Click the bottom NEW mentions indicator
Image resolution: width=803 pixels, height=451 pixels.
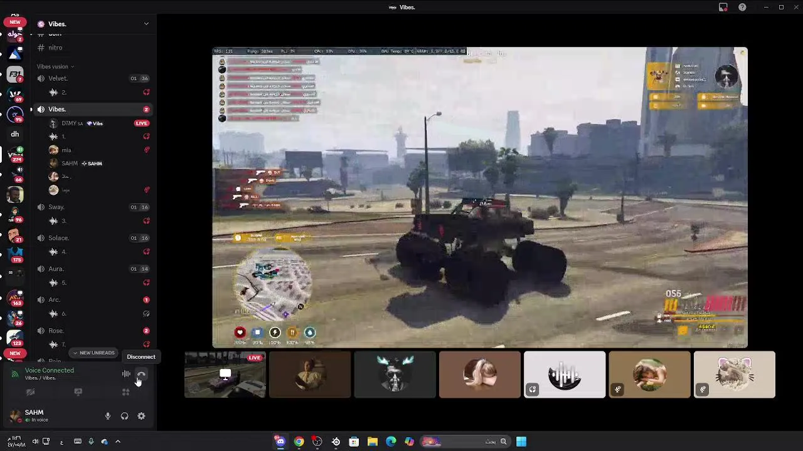(15, 353)
